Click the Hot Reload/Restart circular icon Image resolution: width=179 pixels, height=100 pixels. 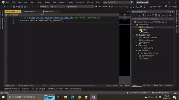120,7
